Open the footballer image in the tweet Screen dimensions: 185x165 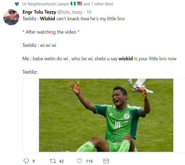(x=106, y=115)
